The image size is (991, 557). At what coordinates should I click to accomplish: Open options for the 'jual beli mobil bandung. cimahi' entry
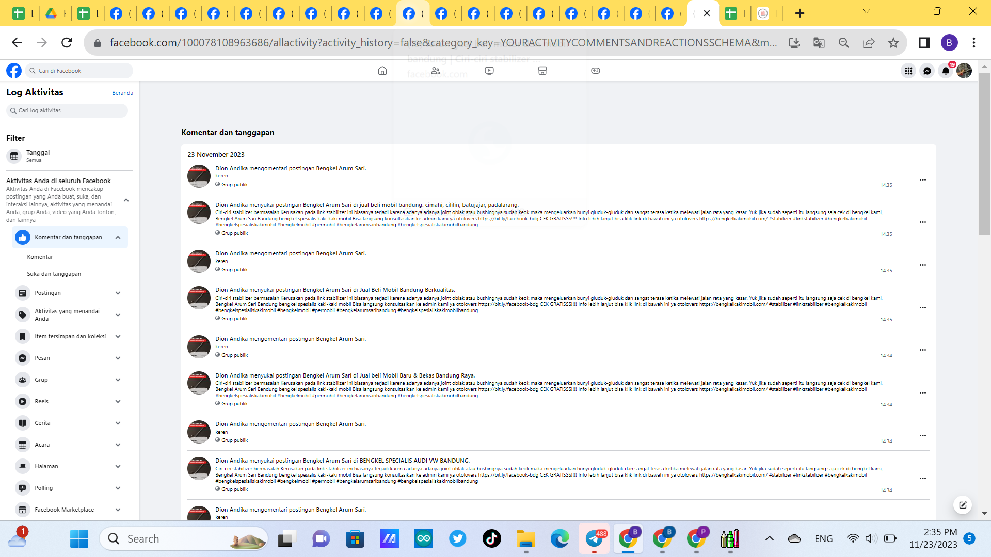point(923,222)
